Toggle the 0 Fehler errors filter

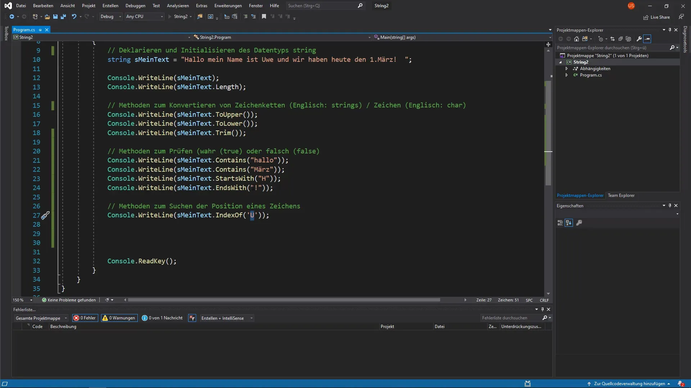point(85,318)
